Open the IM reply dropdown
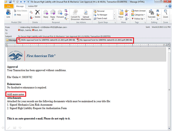 click(x=66, y=14)
